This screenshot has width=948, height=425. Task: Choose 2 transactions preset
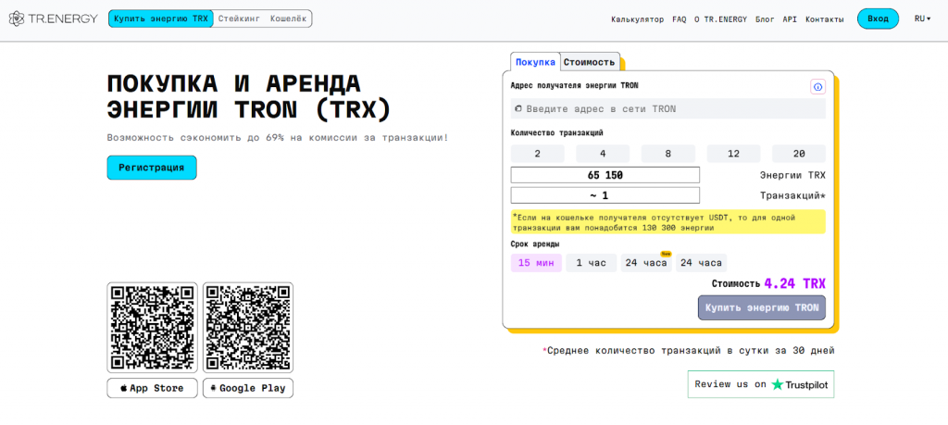(538, 154)
